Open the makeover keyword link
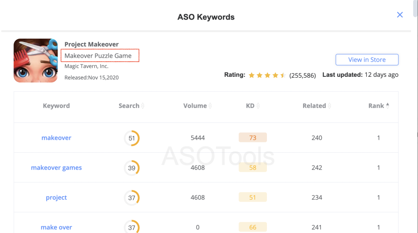418x233 pixels. tap(56, 138)
